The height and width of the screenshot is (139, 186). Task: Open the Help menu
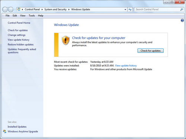[x=41, y=16]
